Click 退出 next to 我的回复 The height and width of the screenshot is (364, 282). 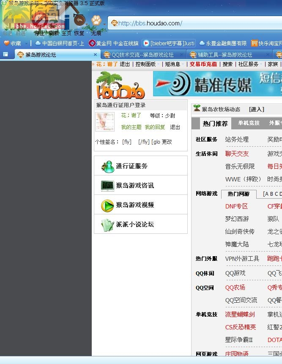[x=175, y=127]
